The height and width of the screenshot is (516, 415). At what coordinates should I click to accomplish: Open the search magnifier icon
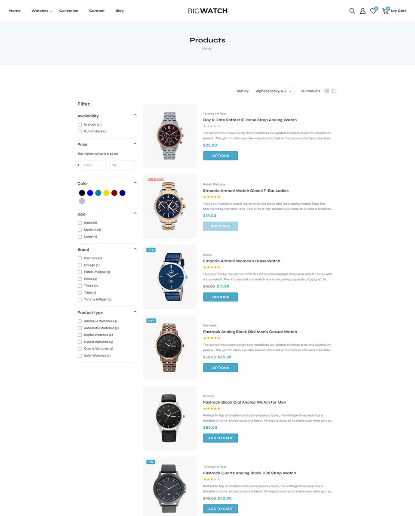[x=352, y=11]
